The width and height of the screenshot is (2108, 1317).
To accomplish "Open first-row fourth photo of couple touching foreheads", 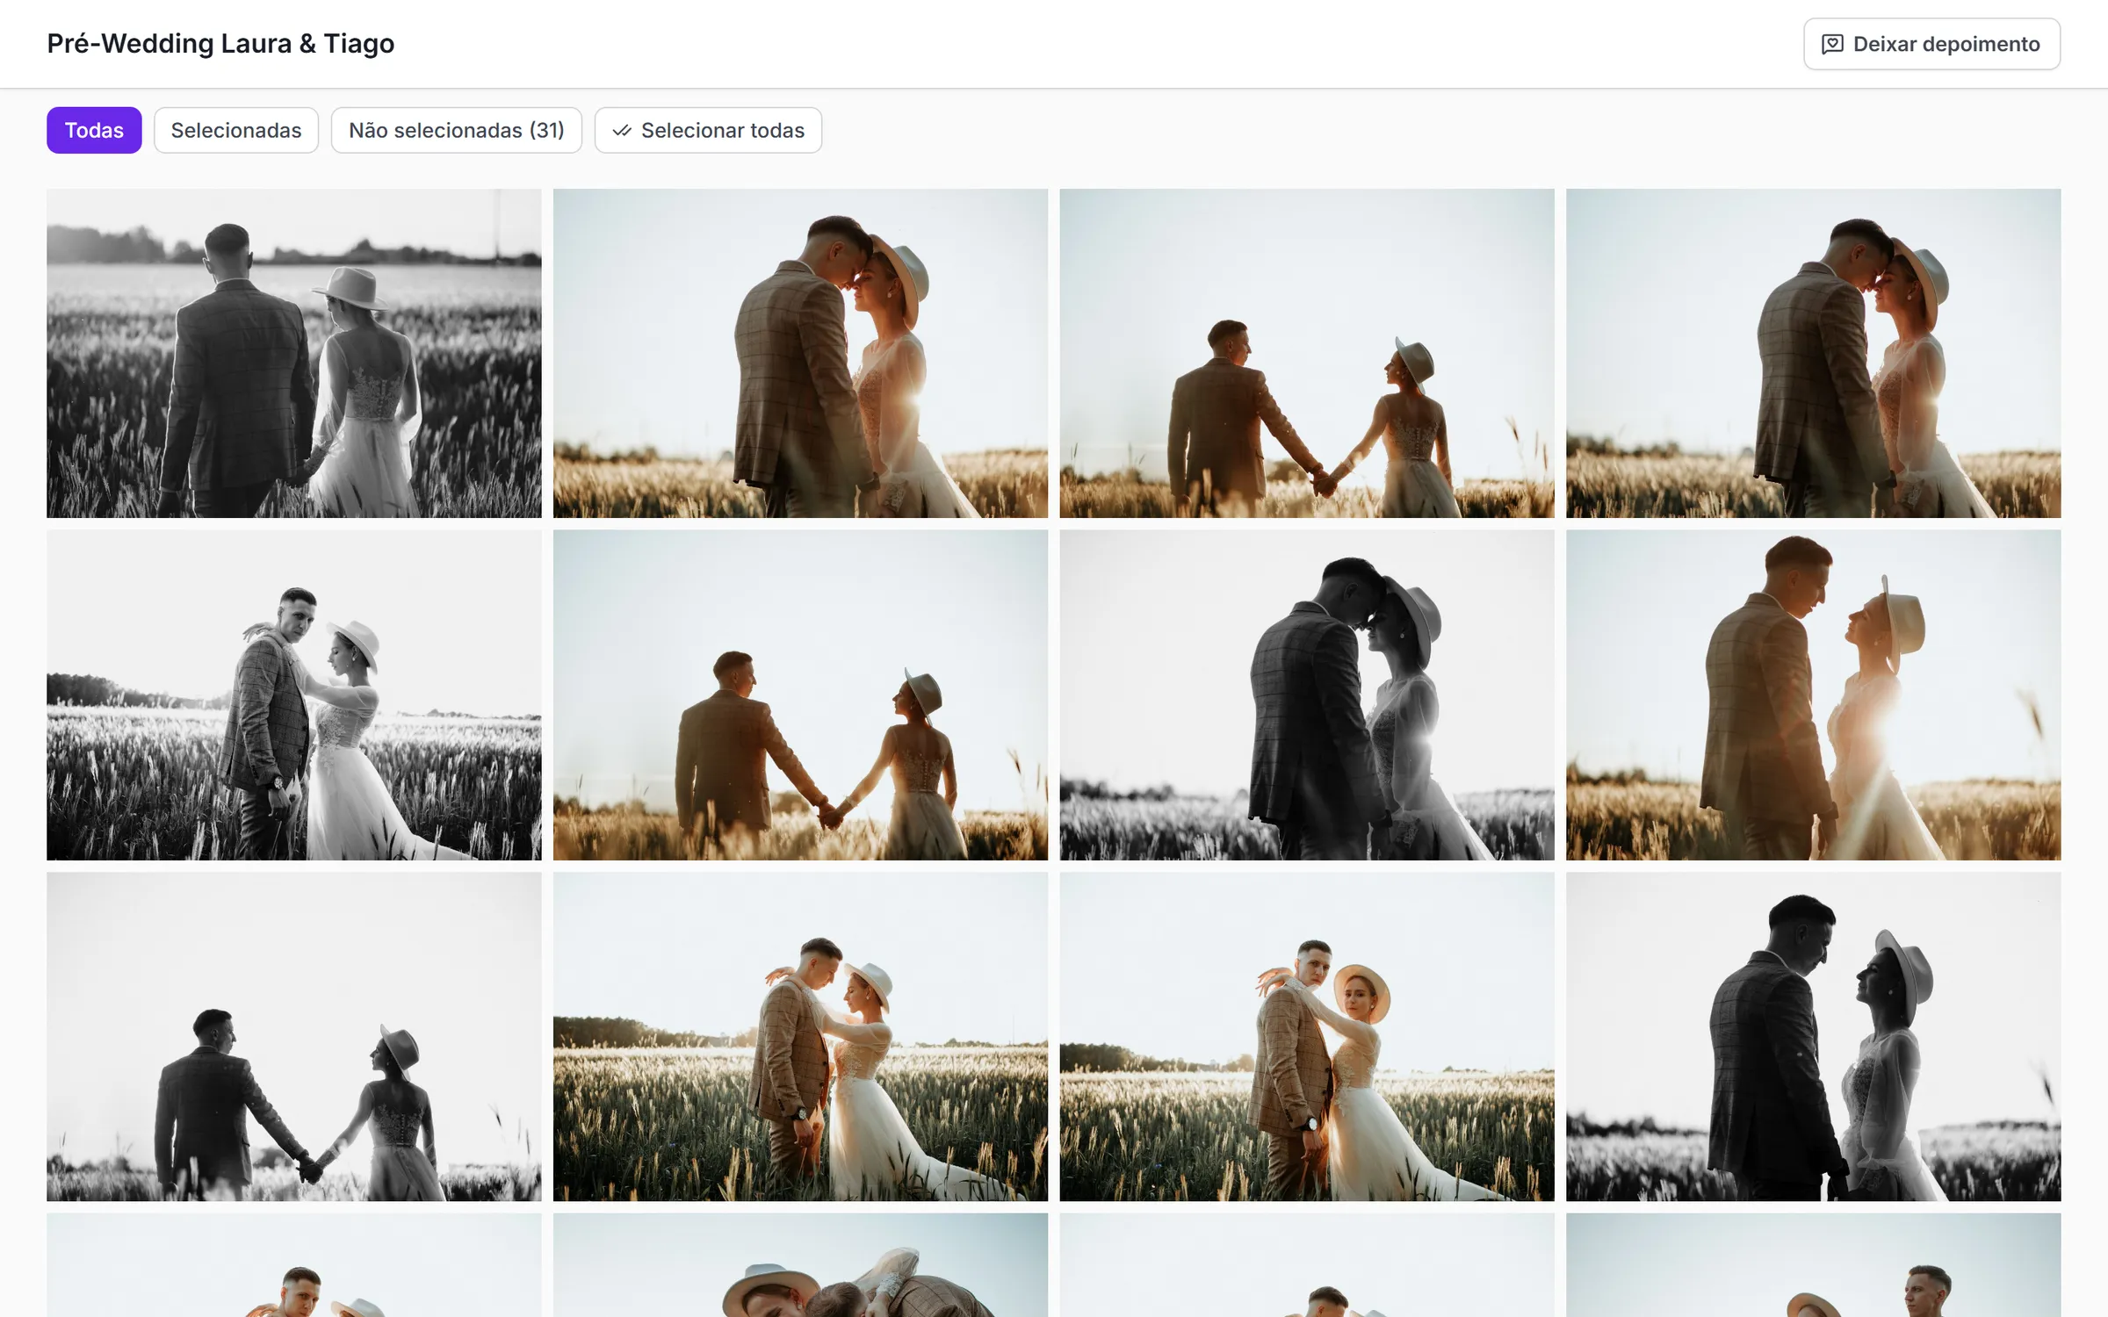I will tap(1813, 353).
